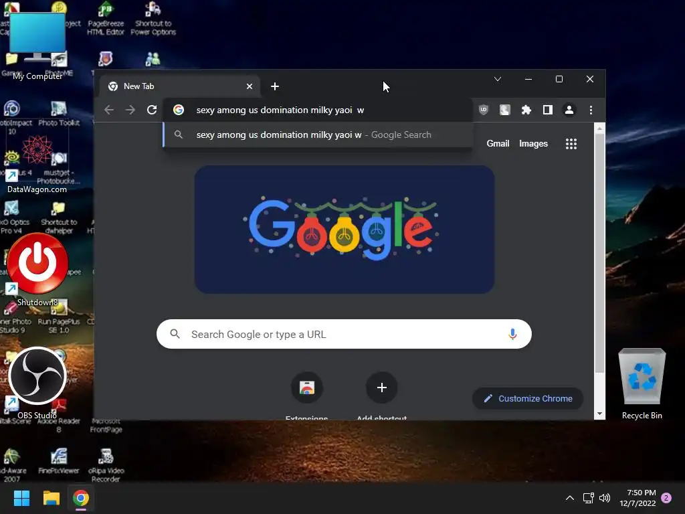
Task: Select the PageBreeze HTML Editor desktop icon
Action: click(106, 18)
